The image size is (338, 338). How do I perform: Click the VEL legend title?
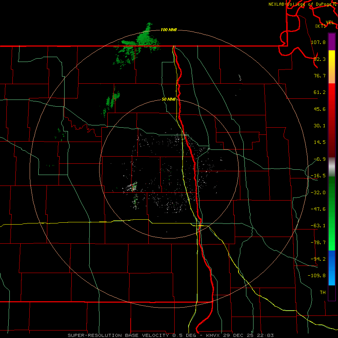pos(330,23)
